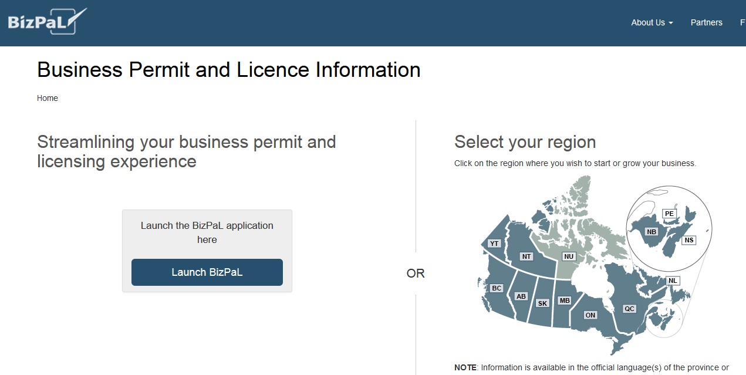Click the Home breadcrumb link
Screen dimensions: 746x375
pos(48,98)
